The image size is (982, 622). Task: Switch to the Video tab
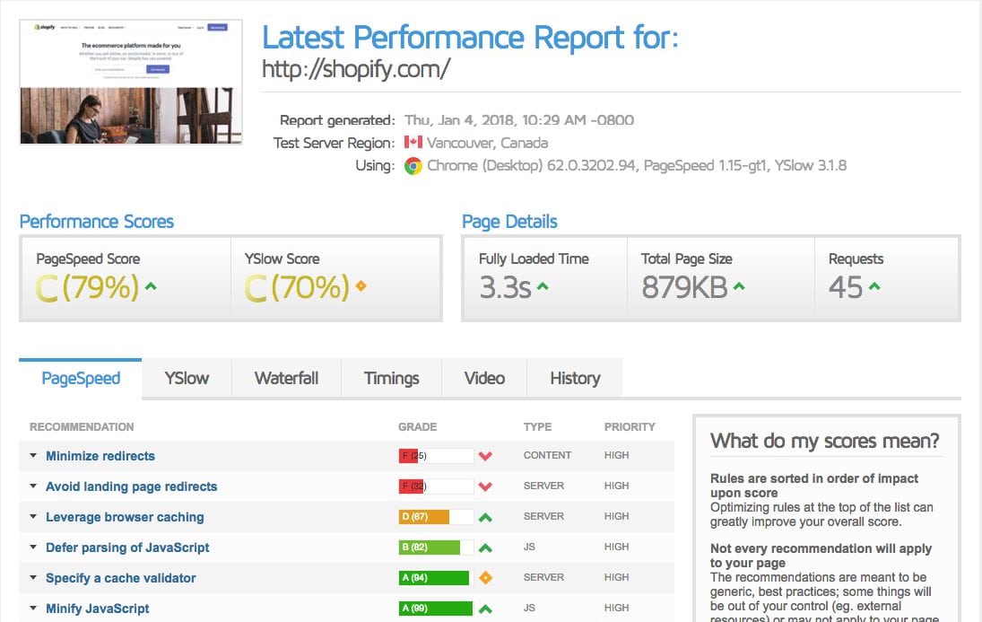pos(484,379)
